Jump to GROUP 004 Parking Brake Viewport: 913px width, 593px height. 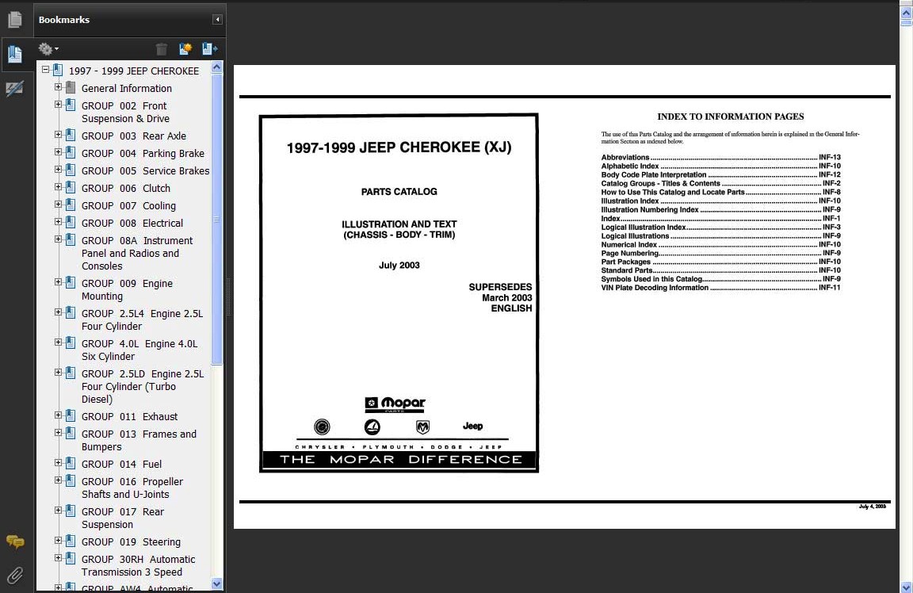[143, 153]
